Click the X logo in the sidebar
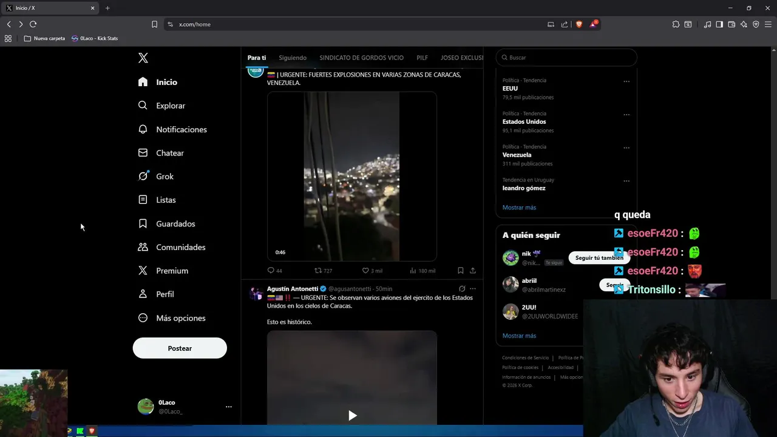This screenshot has height=437, width=777. (x=143, y=58)
